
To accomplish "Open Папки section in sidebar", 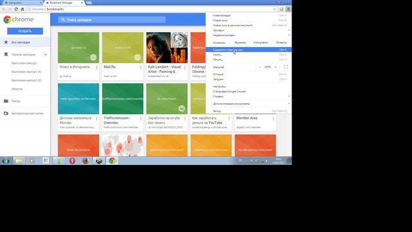I will click(25, 101).
